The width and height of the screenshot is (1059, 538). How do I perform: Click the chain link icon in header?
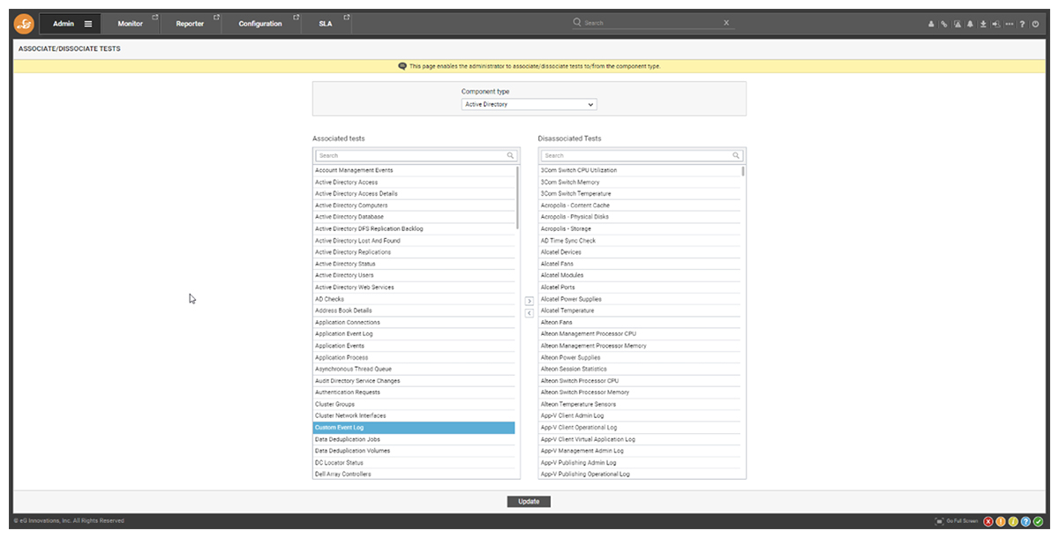[x=943, y=24]
